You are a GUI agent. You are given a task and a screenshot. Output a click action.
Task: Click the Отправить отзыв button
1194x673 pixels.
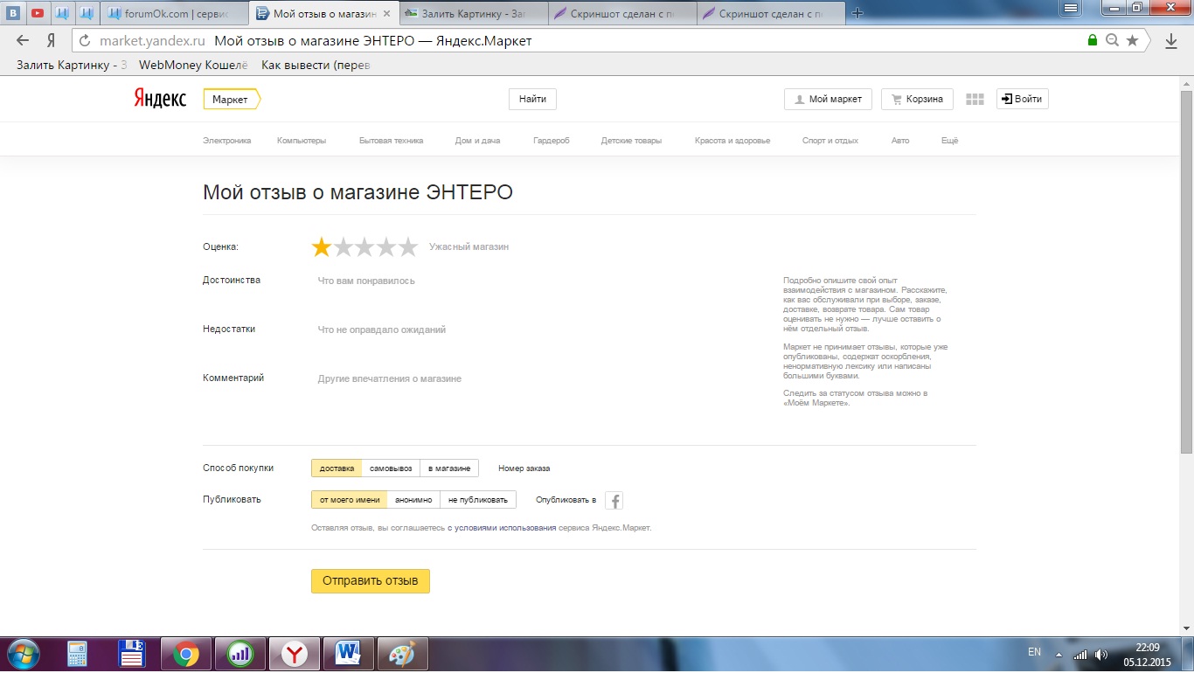[371, 580]
